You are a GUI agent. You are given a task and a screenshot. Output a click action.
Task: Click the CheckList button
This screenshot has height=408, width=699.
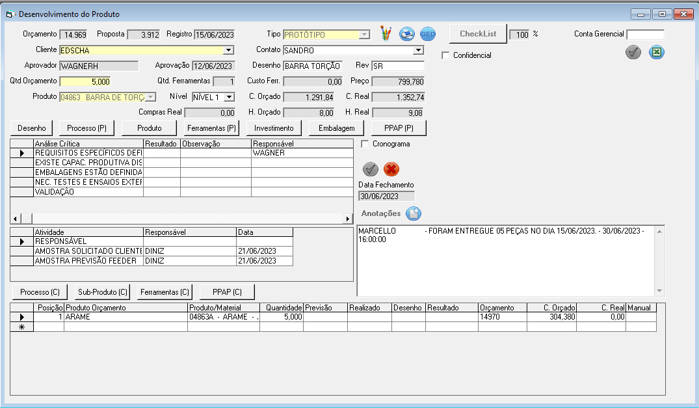pyautogui.click(x=478, y=34)
